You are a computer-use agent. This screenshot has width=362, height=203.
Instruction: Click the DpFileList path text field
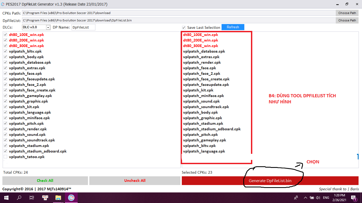179,20
